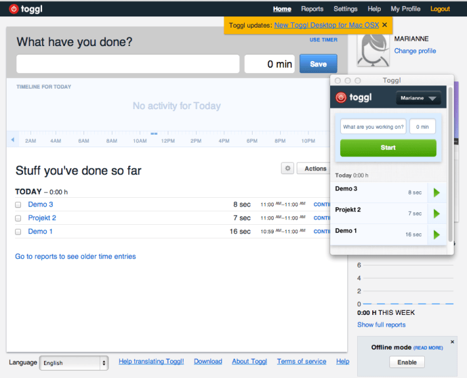Close the Toggl updates notification
The image size is (467, 378).
click(x=385, y=25)
